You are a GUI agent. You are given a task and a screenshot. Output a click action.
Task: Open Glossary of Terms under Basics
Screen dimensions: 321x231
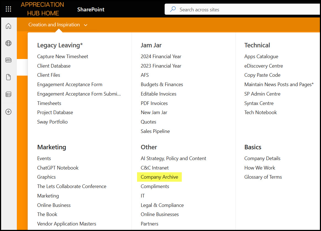click(x=263, y=177)
